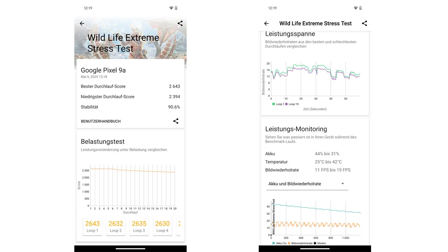The image size is (448, 252).
Task: Tap the 'Belastungstest' heading
Action: pyautogui.click(x=103, y=142)
